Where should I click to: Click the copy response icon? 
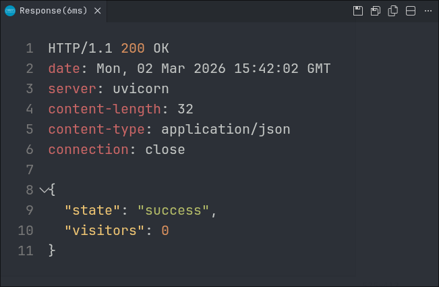point(392,11)
